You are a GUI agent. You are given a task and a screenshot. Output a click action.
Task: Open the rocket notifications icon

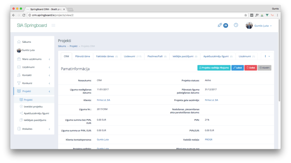click(220, 25)
